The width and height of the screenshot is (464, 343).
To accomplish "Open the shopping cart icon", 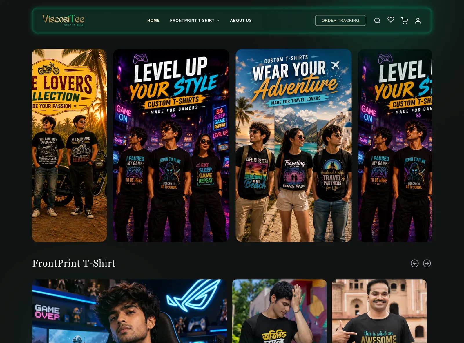I will point(404,21).
